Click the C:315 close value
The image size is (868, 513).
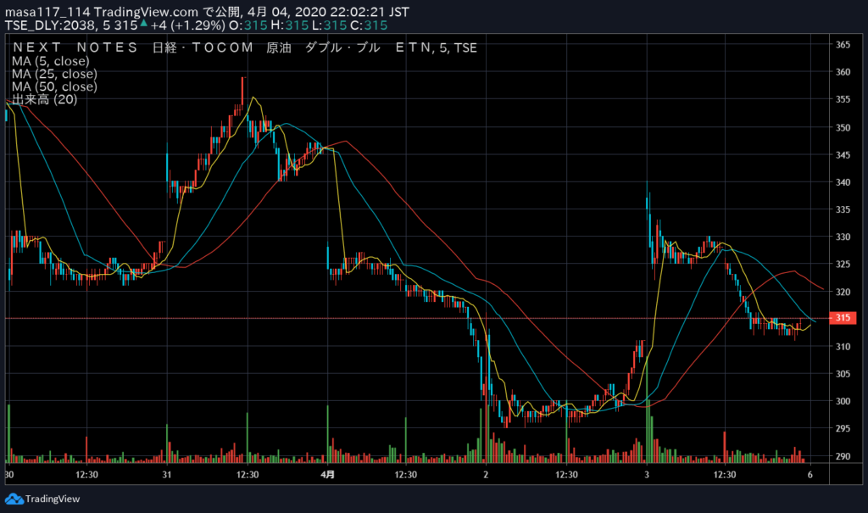coord(369,25)
